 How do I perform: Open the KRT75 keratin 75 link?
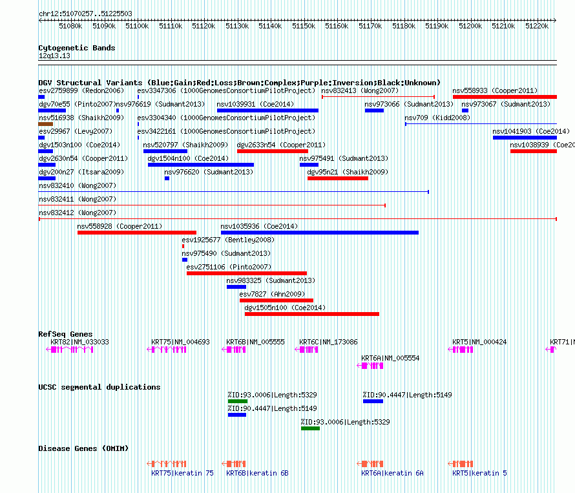coord(182,473)
